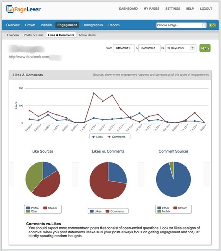Click the Comments vs. Likes heading
This screenshot has width=221, height=251.
[43, 224]
